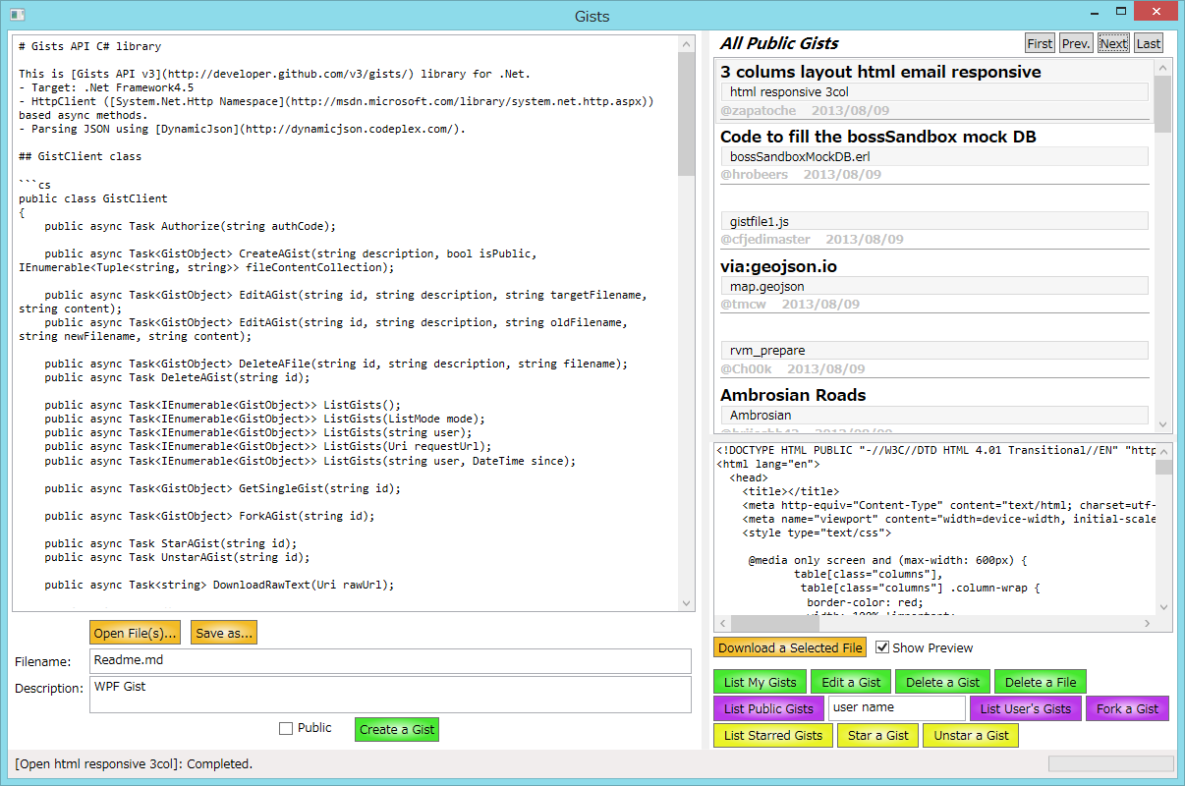Image resolution: width=1185 pixels, height=786 pixels.
Task: Click editor scrollbar up arrow
Action: pyautogui.click(x=686, y=44)
